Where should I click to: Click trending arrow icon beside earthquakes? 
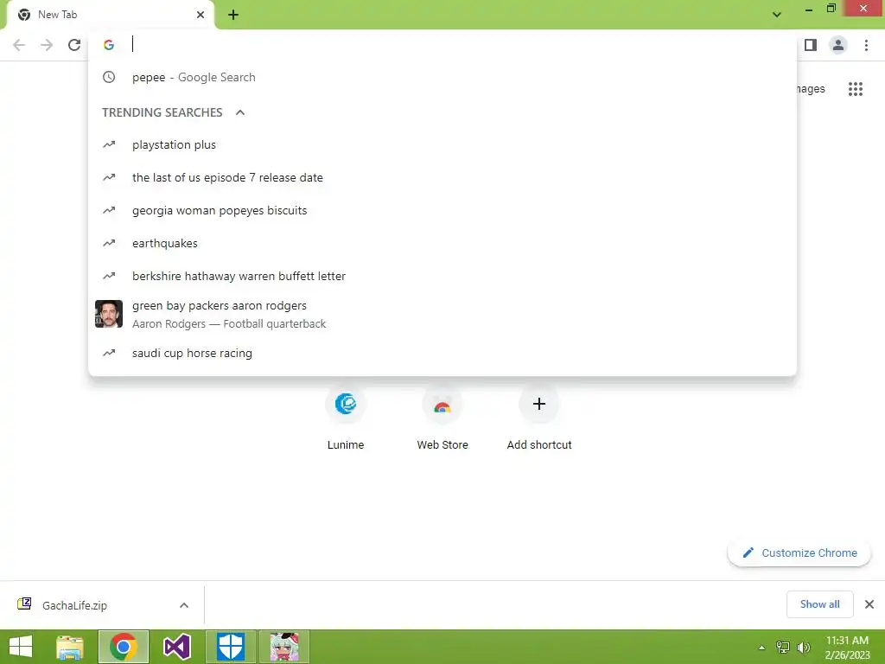click(x=109, y=243)
